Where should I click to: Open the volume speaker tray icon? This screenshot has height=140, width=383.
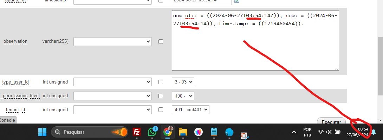tap(329, 132)
